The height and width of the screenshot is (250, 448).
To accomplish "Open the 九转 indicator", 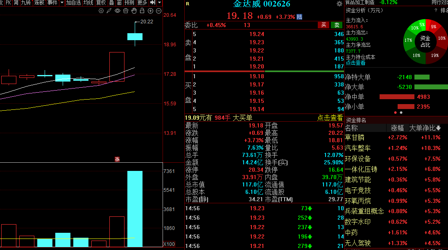I will tap(26, 2).
